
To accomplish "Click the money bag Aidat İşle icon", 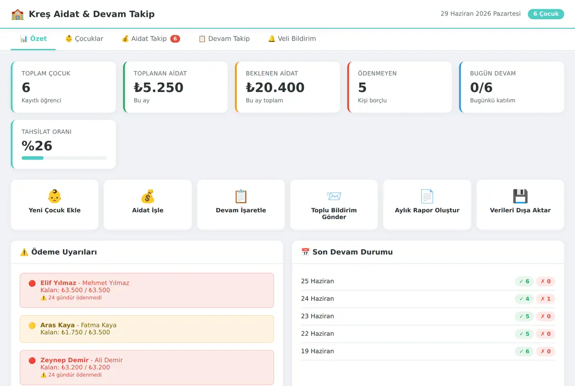I will pos(148,196).
